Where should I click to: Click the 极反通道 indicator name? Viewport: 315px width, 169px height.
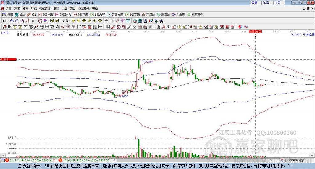tap(22, 35)
